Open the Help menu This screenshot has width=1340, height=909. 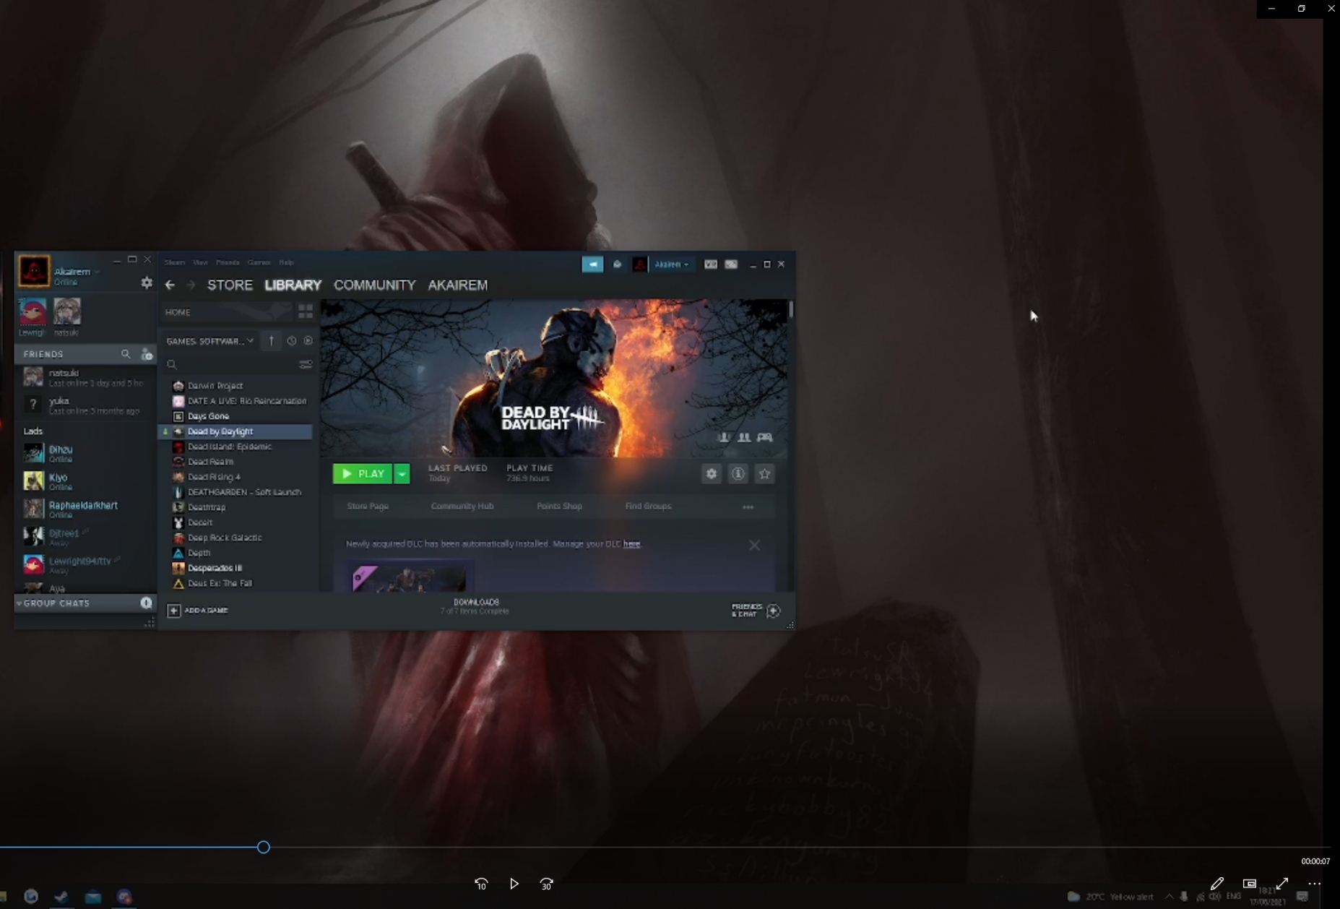287,262
